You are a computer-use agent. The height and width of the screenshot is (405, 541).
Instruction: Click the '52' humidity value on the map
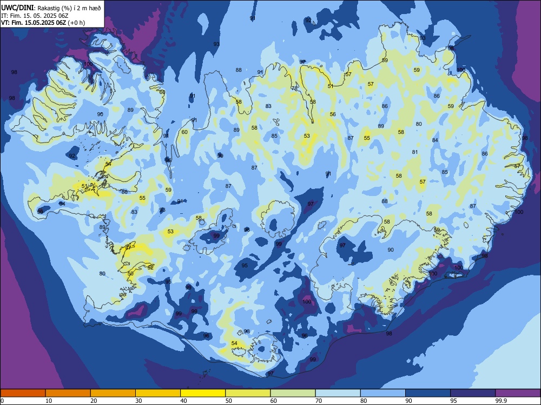pos(150,267)
